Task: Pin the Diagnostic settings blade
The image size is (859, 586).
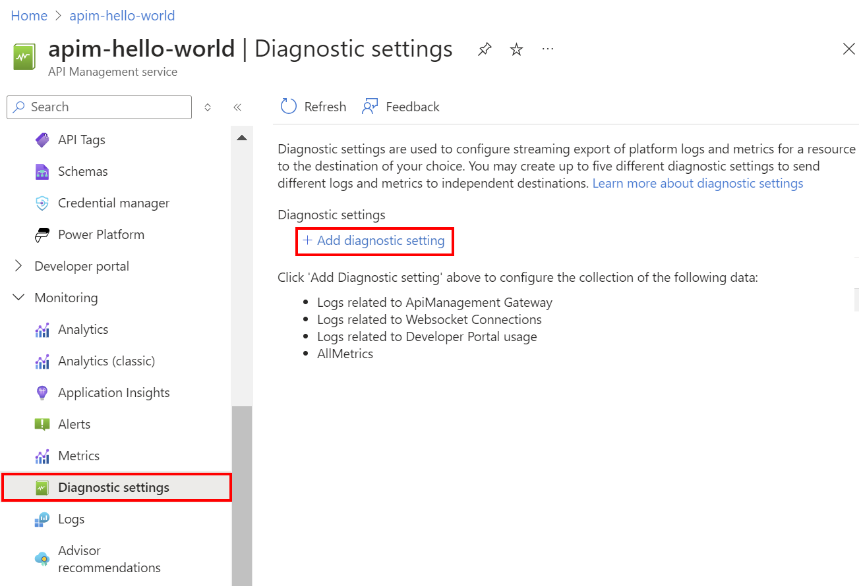Action: pos(485,49)
